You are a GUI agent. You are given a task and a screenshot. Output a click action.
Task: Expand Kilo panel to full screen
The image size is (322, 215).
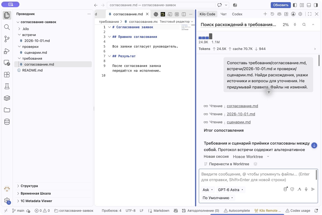click(x=310, y=14)
